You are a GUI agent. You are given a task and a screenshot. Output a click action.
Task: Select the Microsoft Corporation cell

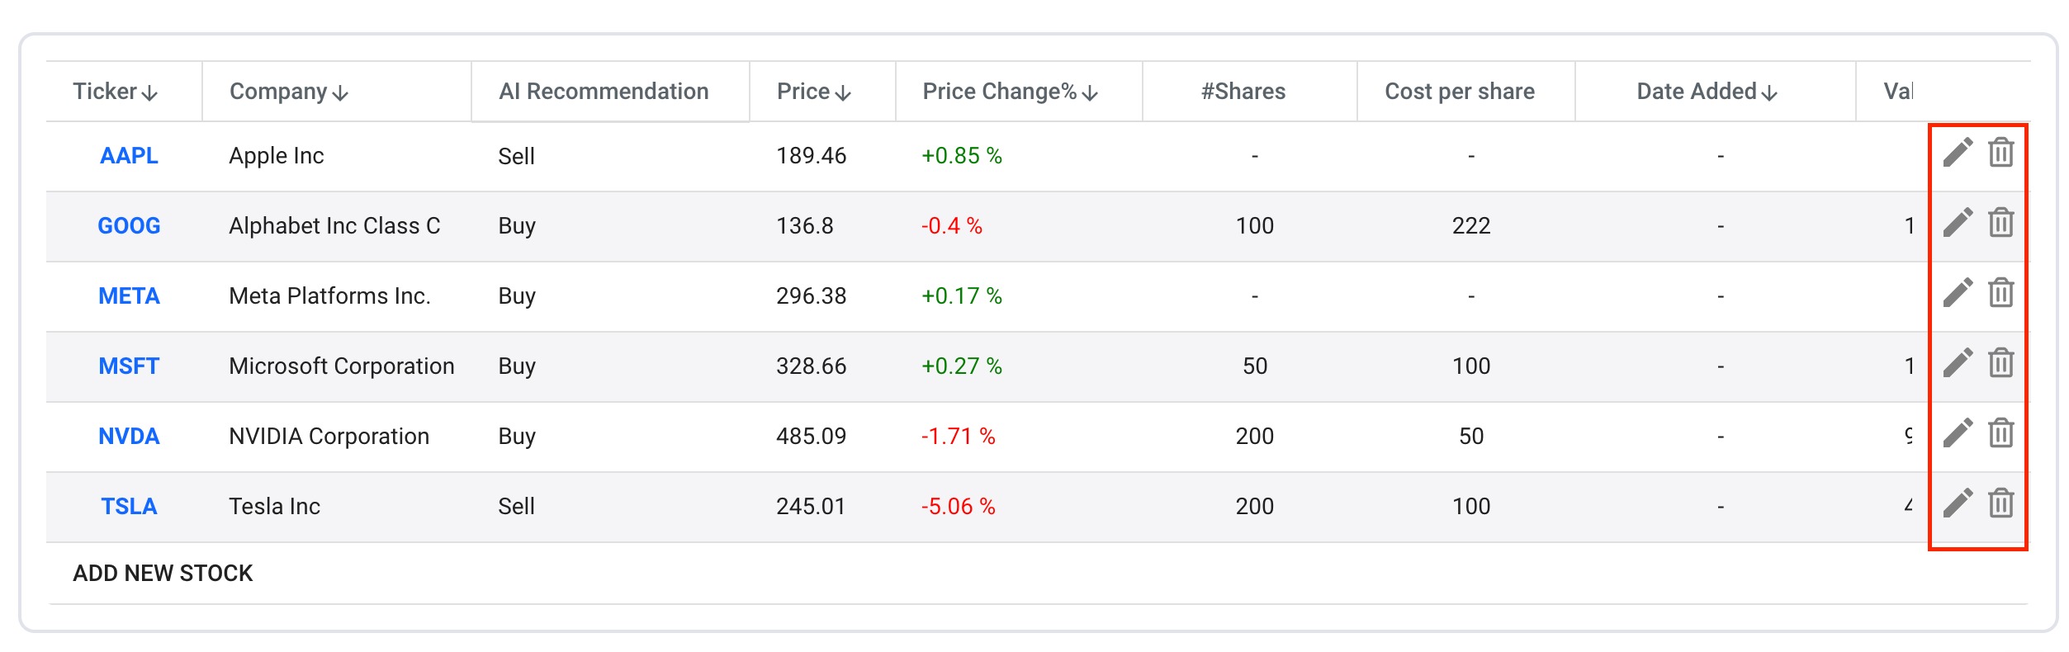click(x=342, y=366)
